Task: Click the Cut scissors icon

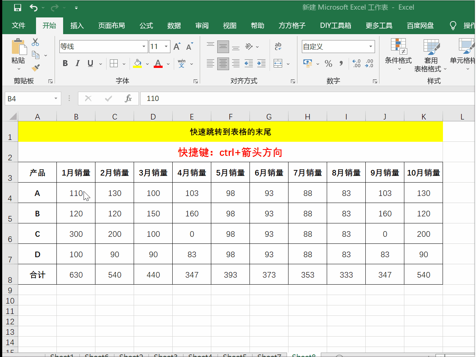Action: click(x=35, y=42)
